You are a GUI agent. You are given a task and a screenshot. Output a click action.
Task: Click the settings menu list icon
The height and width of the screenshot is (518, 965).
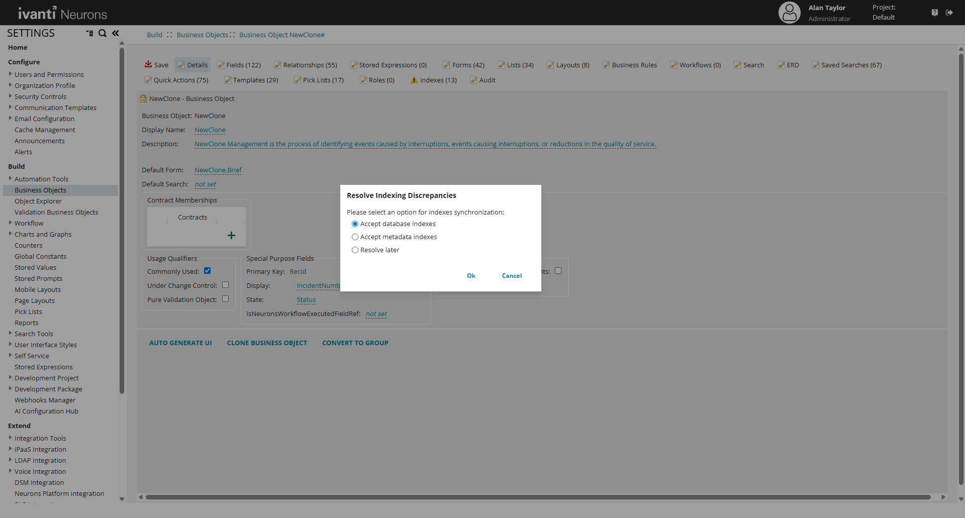point(89,33)
